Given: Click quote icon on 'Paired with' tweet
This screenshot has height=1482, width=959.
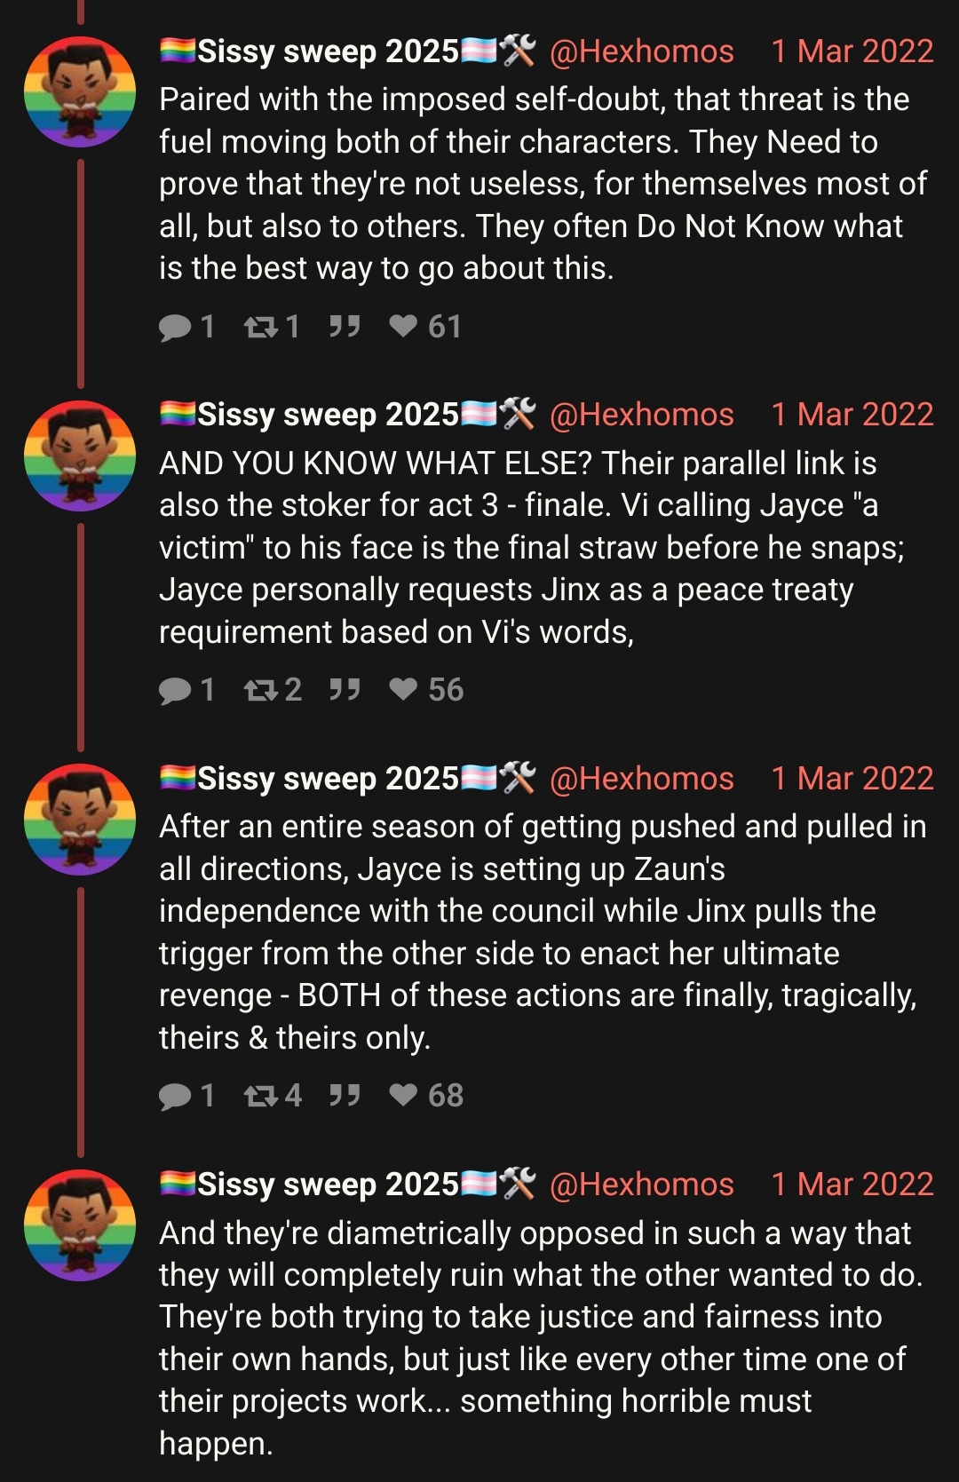Looking at the screenshot, I should click(x=345, y=328).
